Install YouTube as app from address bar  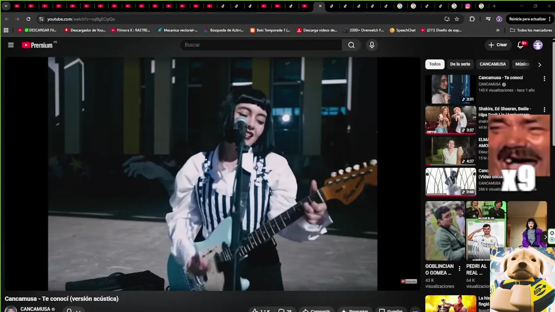click(447, 19)
